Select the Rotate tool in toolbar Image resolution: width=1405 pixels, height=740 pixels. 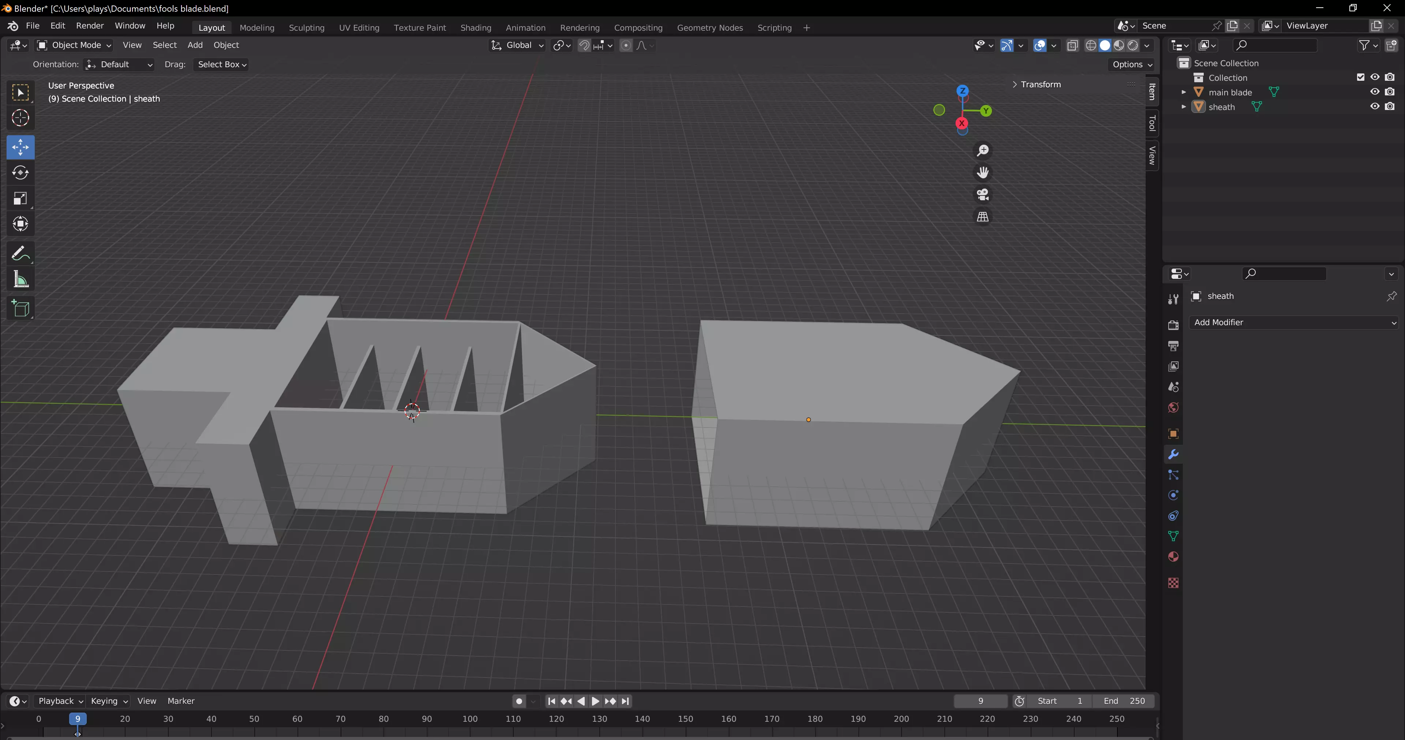(20, 173)
